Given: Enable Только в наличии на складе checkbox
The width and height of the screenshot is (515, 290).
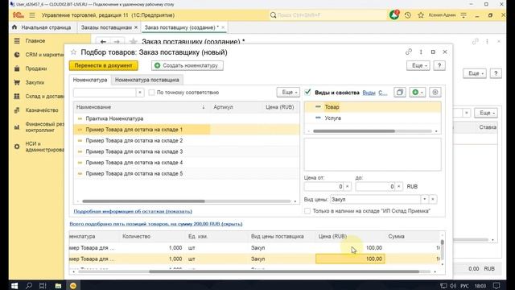Looking at the screenshot, I should [x=307, y=211].
